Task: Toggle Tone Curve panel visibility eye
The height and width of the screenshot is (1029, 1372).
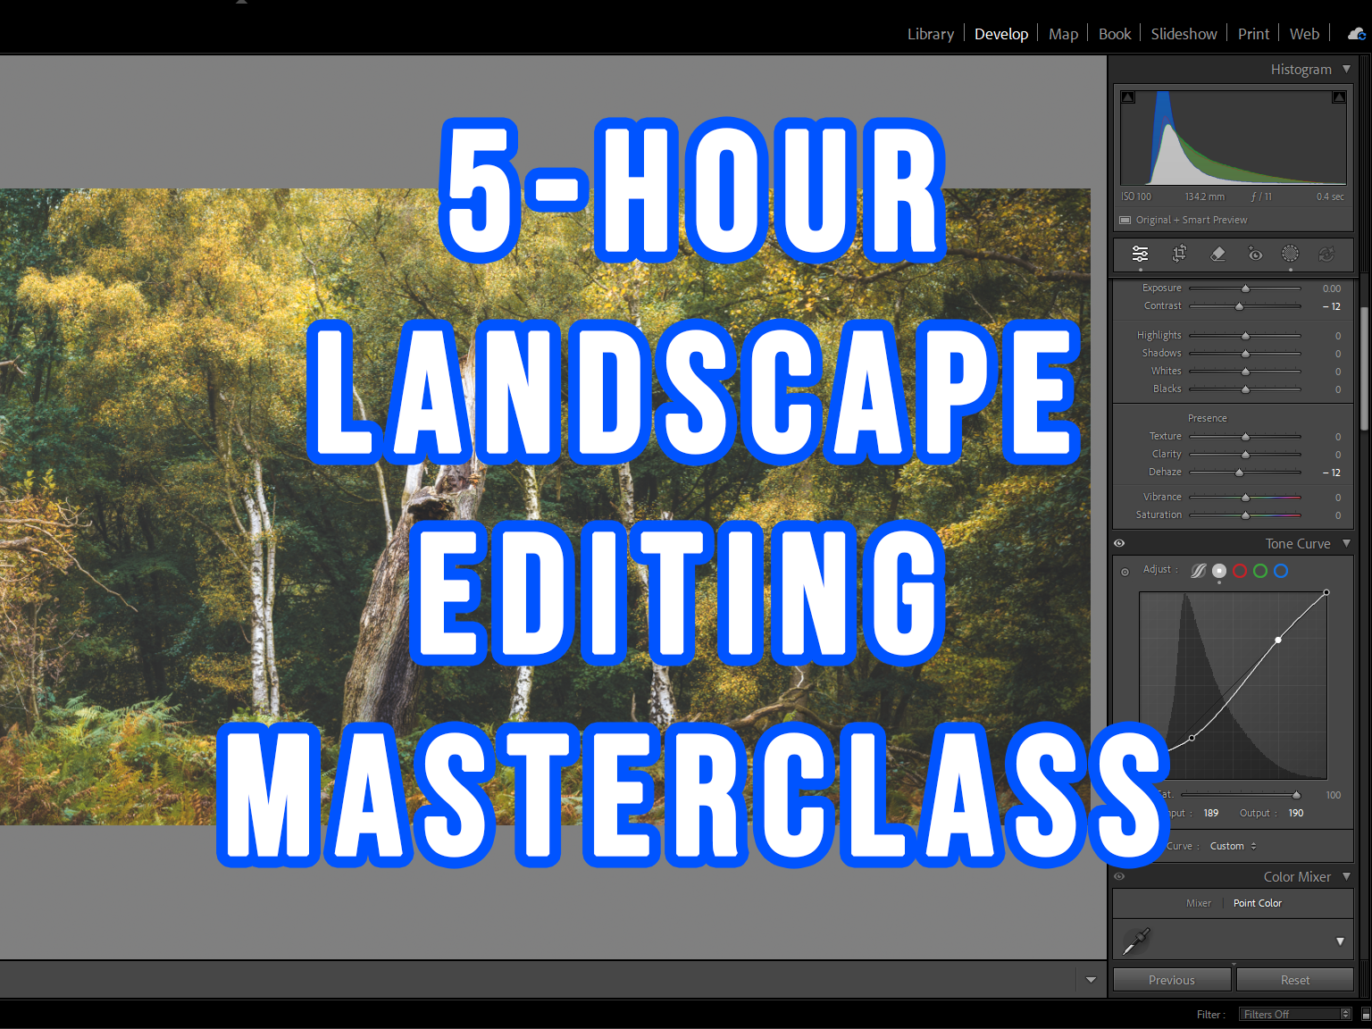Action: point(1119,542)
